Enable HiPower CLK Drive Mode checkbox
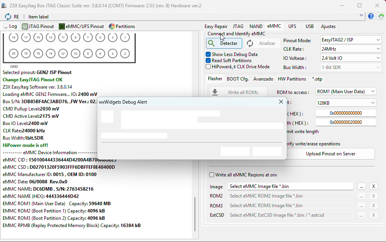This screenshot has width=386, height=242. coord(208,67)
